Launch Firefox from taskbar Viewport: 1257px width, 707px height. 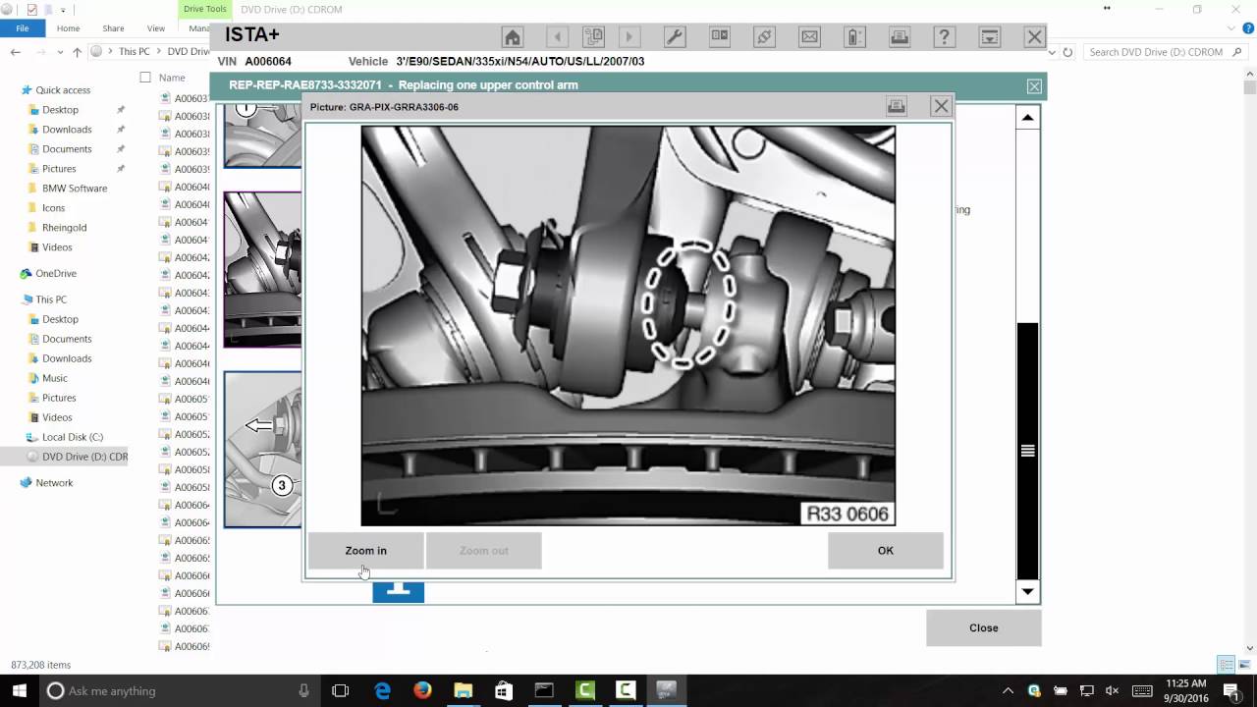coord(422,691)
